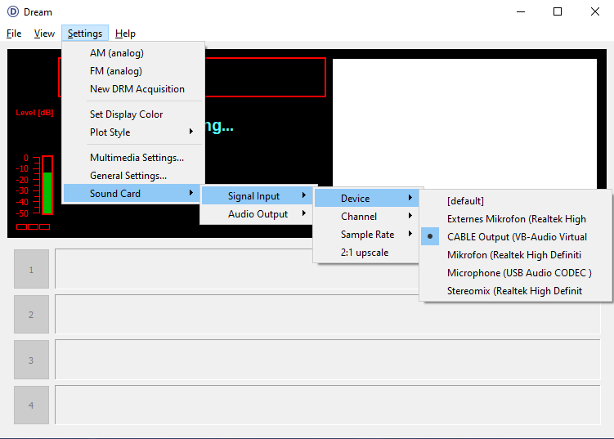
Task: Click New DRM Acquisition
Action: click(137, 89)
